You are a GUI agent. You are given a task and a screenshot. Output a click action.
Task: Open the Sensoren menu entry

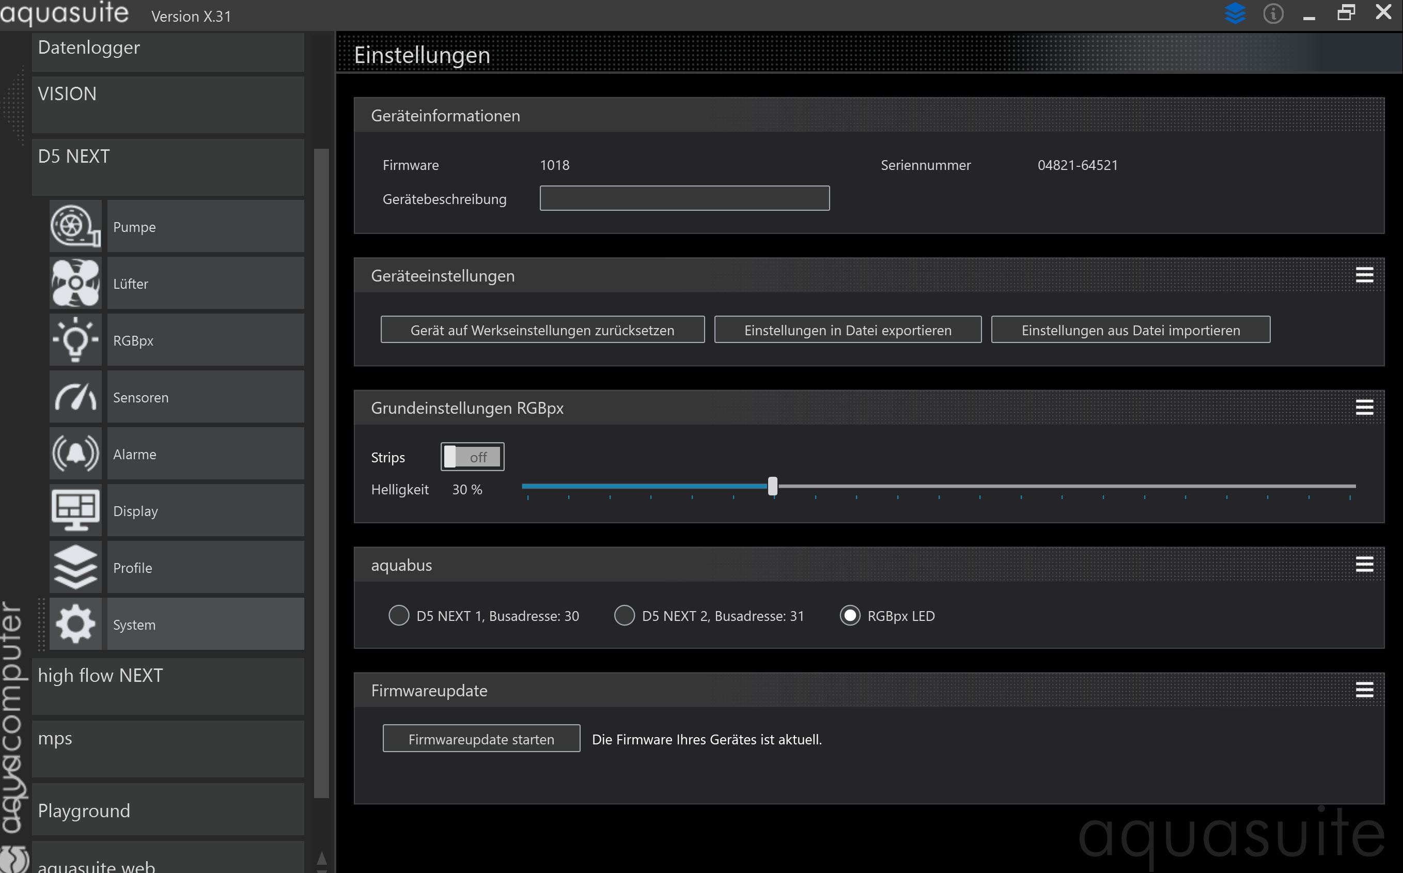tap(206, 397)
